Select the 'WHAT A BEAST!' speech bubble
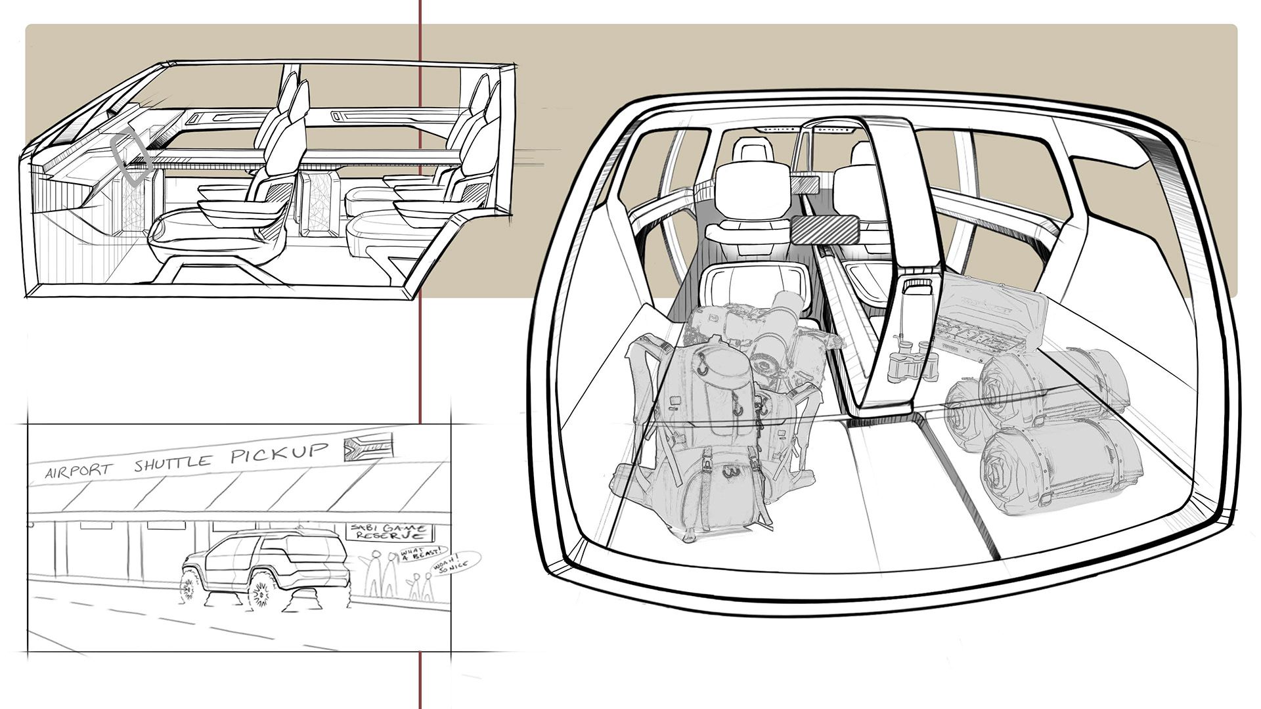 tap(423, 555)
